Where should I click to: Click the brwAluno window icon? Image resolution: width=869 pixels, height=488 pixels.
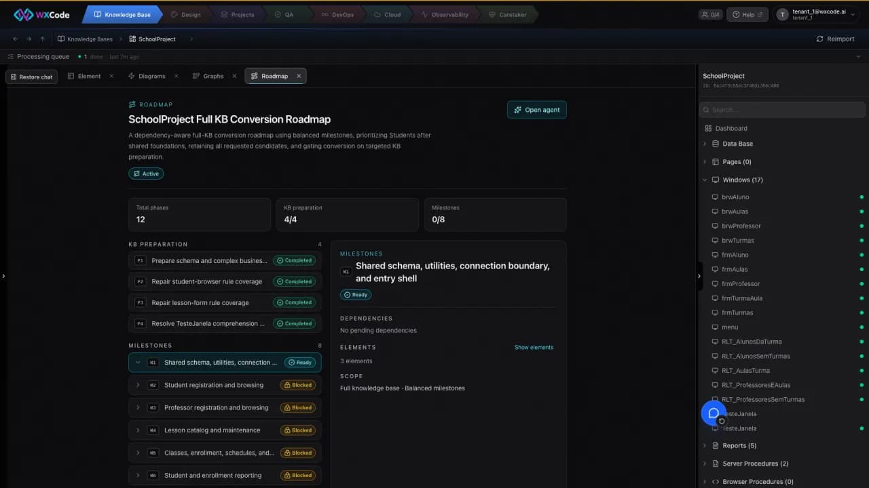(715, 197)
